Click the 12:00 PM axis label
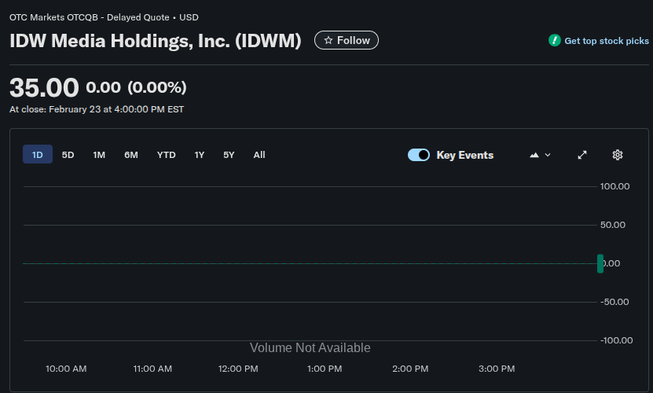This screenshot has width=653, height=393. (238, 369)
